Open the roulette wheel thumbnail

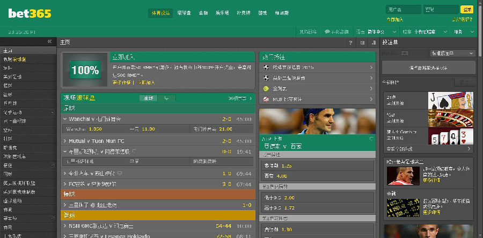click(x=451, y=118)
